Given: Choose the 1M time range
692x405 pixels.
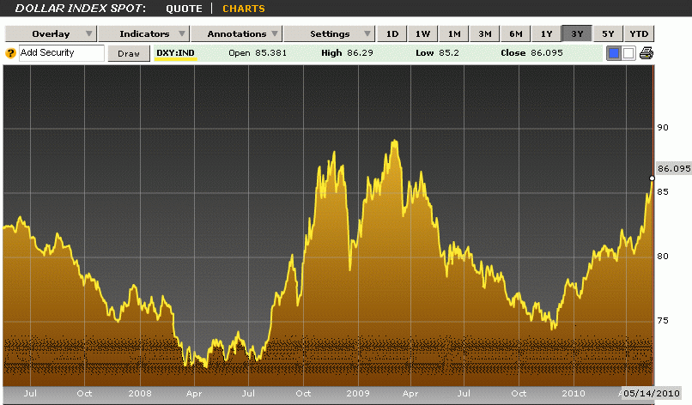Looking at the screenshot, I should pyautogui.click(x=454, y=34).
